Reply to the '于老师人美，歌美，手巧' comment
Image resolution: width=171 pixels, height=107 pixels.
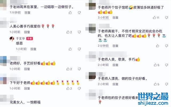click(115, 65)
